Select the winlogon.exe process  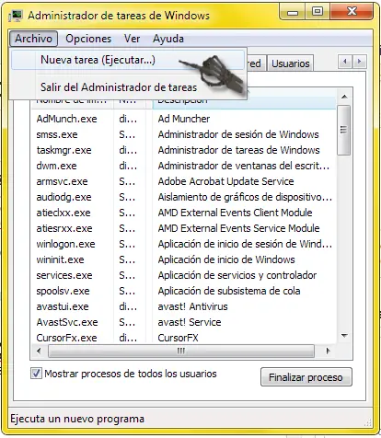[x=65, y=244]
